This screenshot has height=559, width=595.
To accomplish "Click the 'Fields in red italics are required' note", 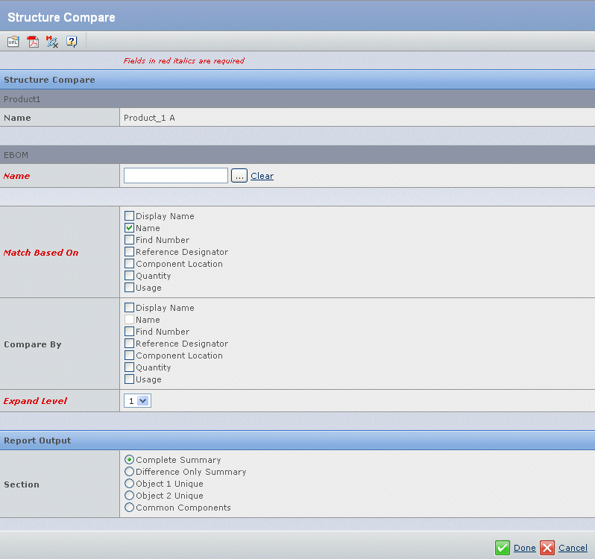I will (x=184, y=60).
